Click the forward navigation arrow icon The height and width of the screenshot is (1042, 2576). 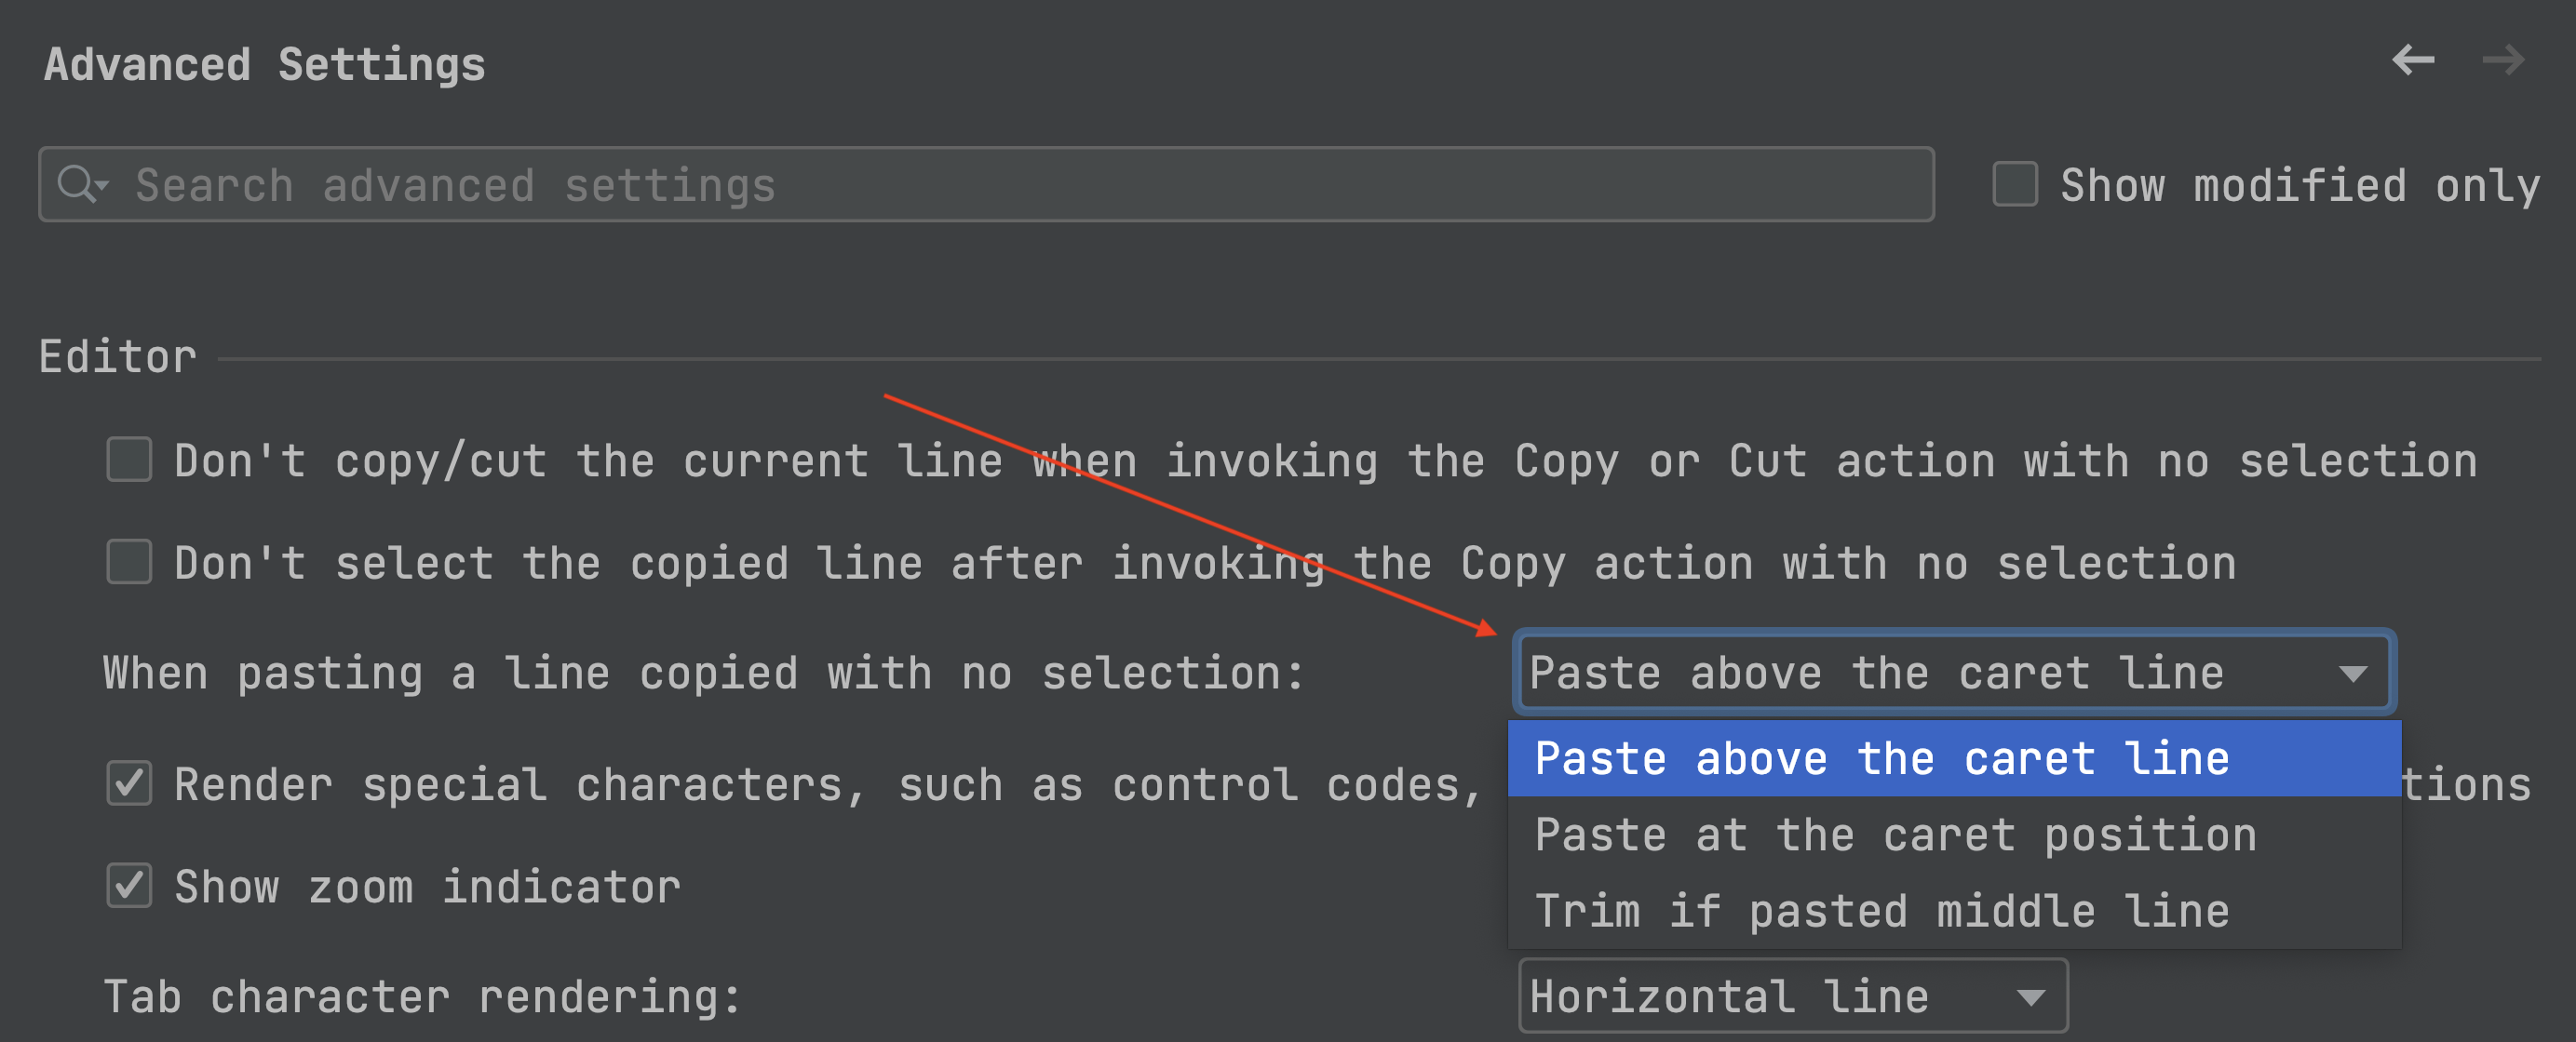(2502, 61)
